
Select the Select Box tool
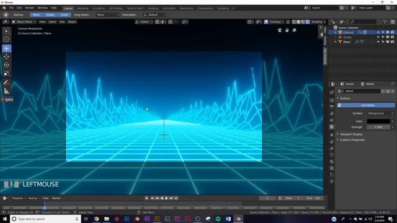(x=6, y=31)
